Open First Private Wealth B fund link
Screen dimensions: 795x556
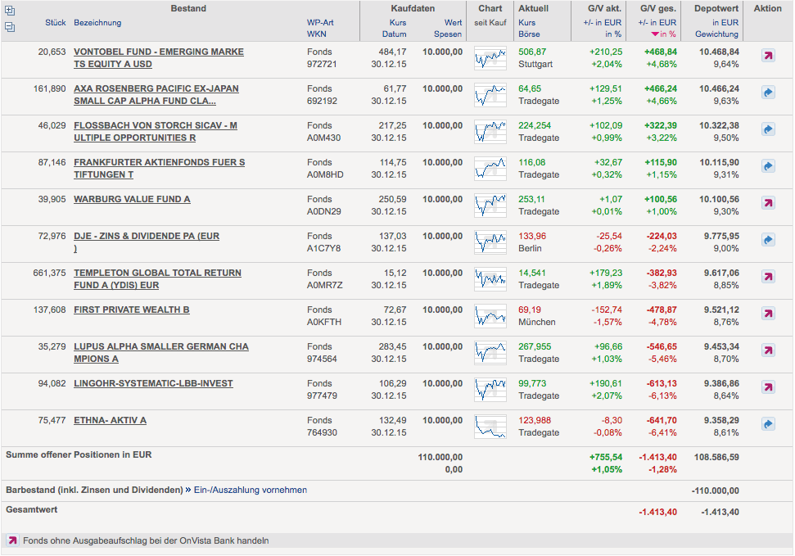[131, 310]
